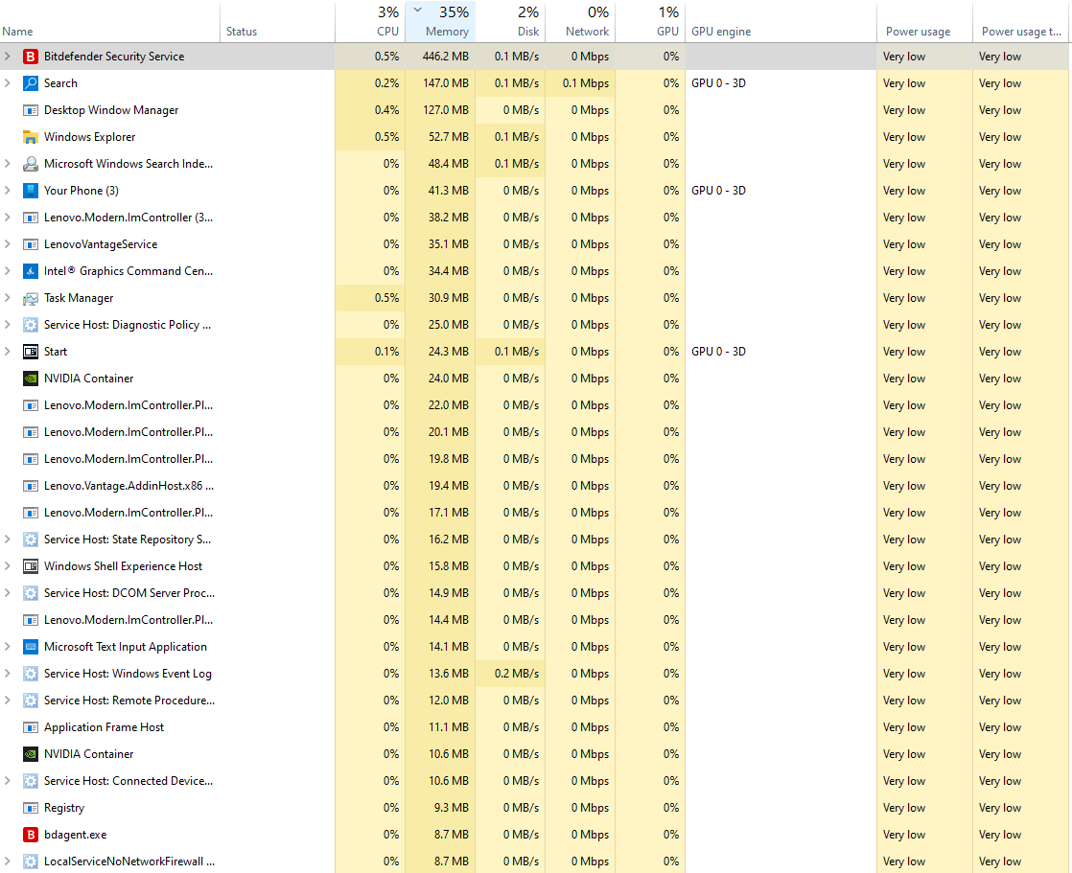This screenshot has width=1072, height=873.
Task: Click the Microsoft Text Input Application icon
Action: tap(30, 647)
